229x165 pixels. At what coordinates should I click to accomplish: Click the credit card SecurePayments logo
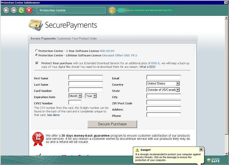(x=63, y=25)
